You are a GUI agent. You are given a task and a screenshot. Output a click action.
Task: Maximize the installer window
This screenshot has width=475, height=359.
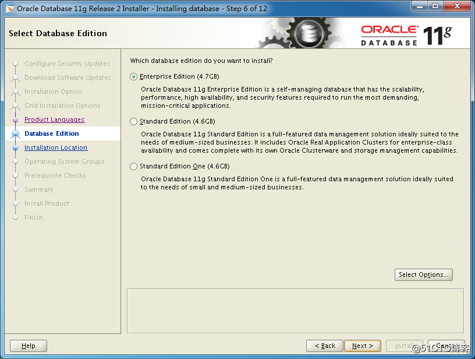[x=435, y=6]
